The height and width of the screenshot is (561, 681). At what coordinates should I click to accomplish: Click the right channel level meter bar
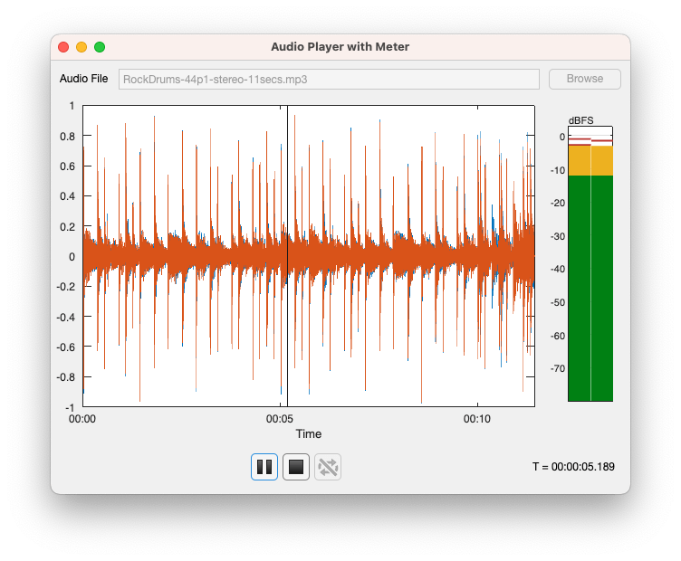point(602,290)
